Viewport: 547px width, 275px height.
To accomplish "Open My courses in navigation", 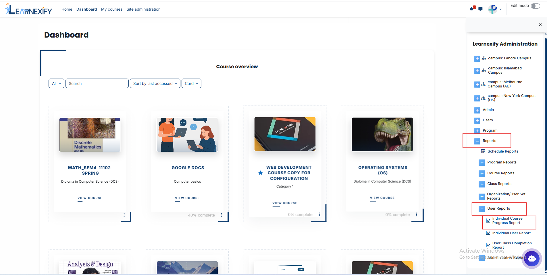I will coord(112,9).
